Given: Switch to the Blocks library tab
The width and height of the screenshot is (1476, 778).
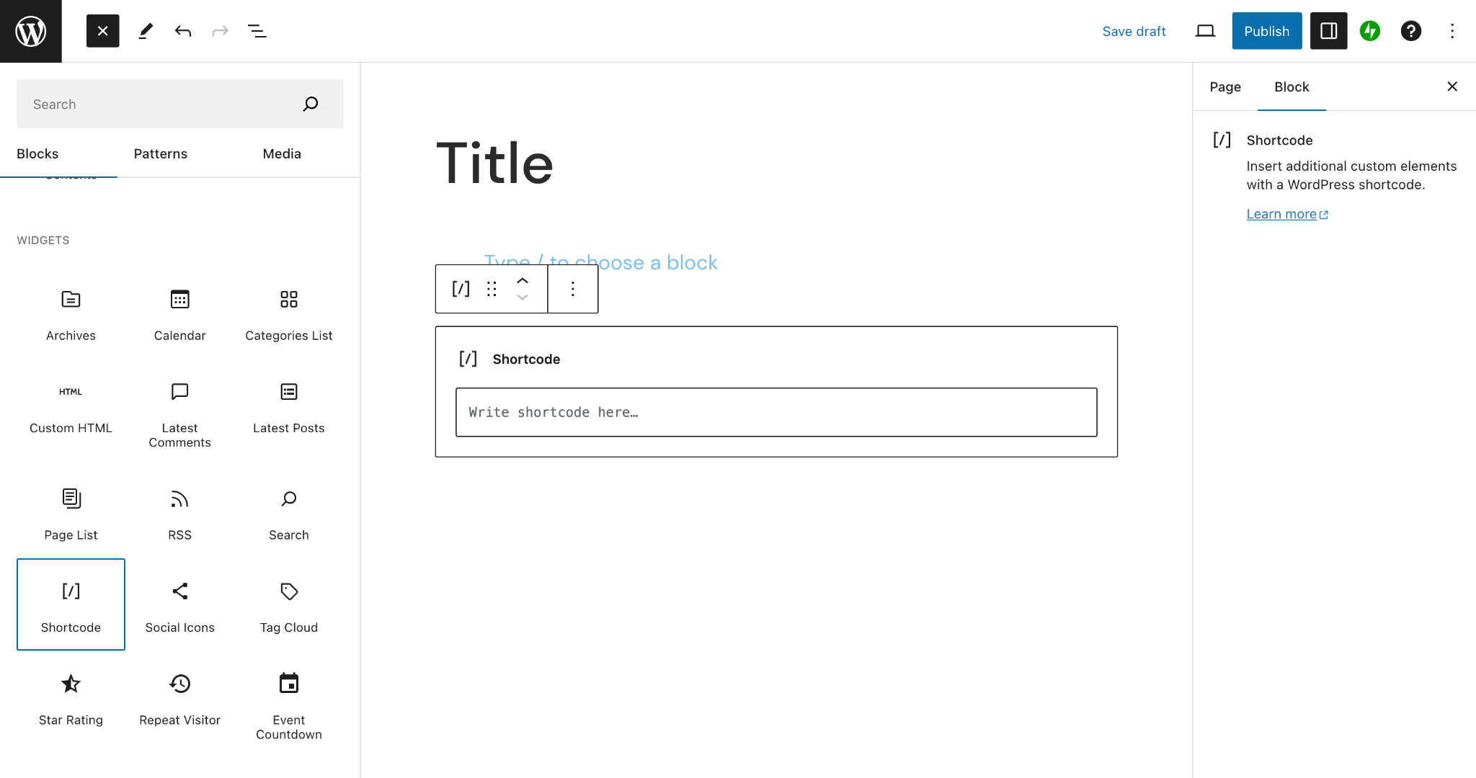Looking at the screenshot, I should coord(38,153).
